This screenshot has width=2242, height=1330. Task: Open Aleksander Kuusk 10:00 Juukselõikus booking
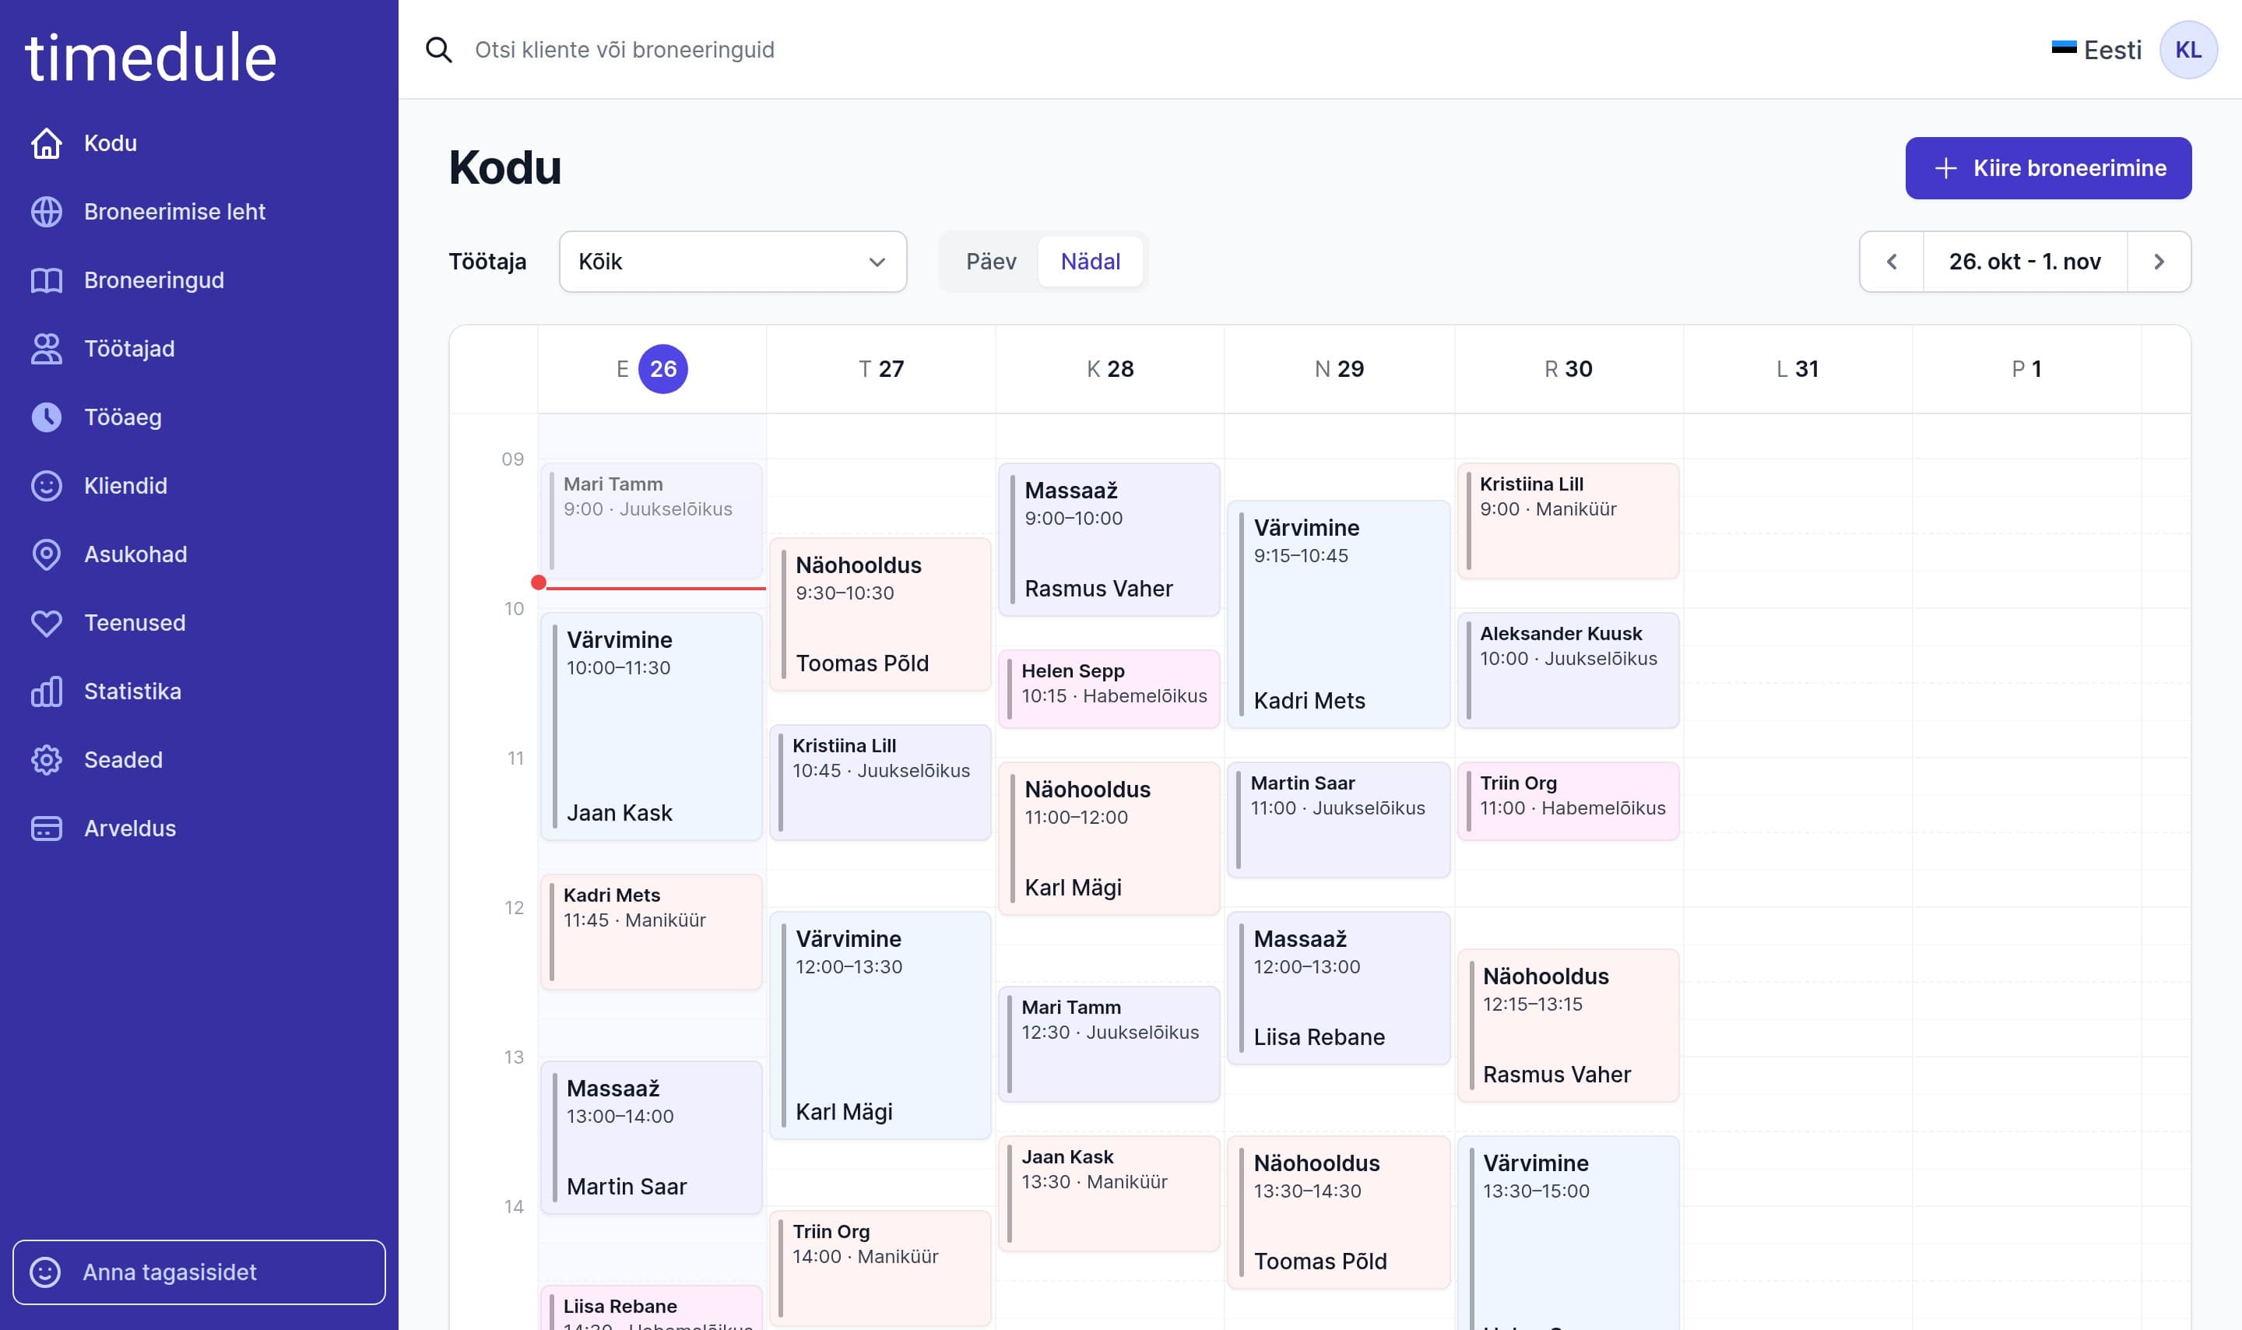pyautogui.click(x=1569, y=670)
